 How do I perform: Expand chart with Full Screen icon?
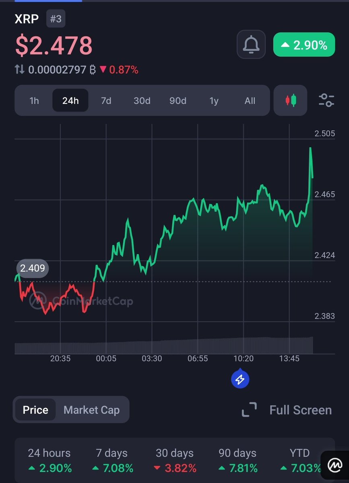click(249, 410)
